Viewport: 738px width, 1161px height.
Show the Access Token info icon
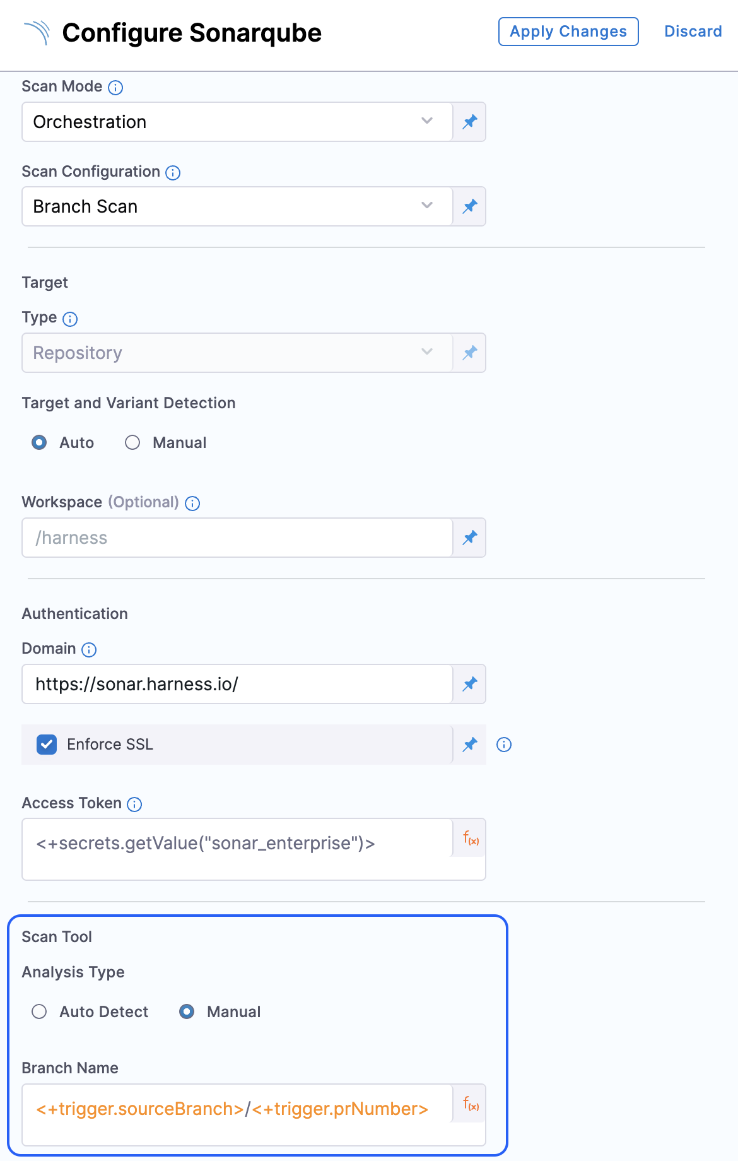click(134, 804)
